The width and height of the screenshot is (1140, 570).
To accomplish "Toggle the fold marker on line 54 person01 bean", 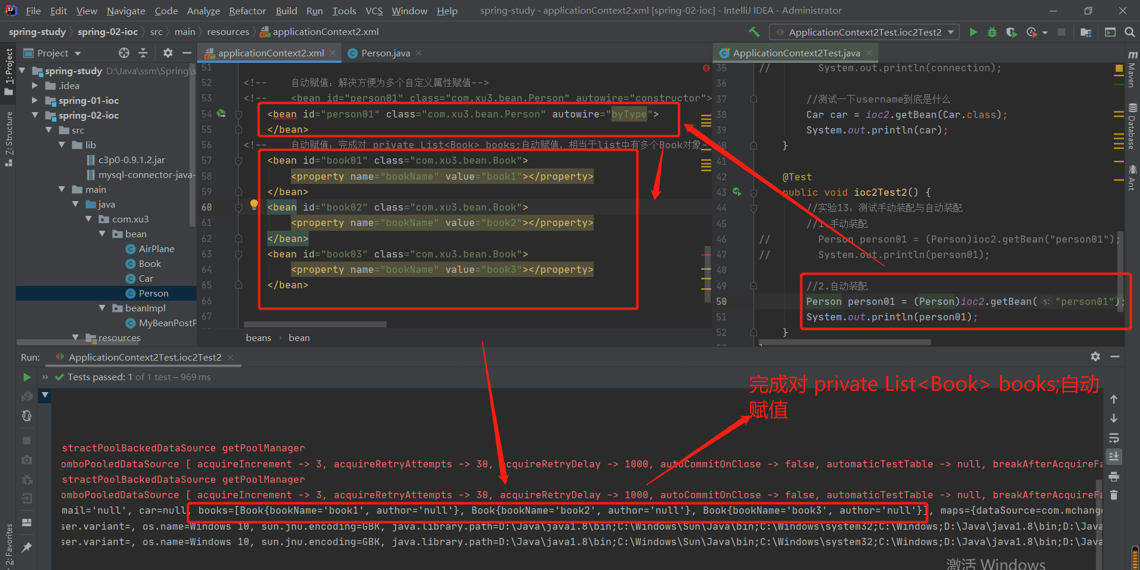I will point(239,114).
